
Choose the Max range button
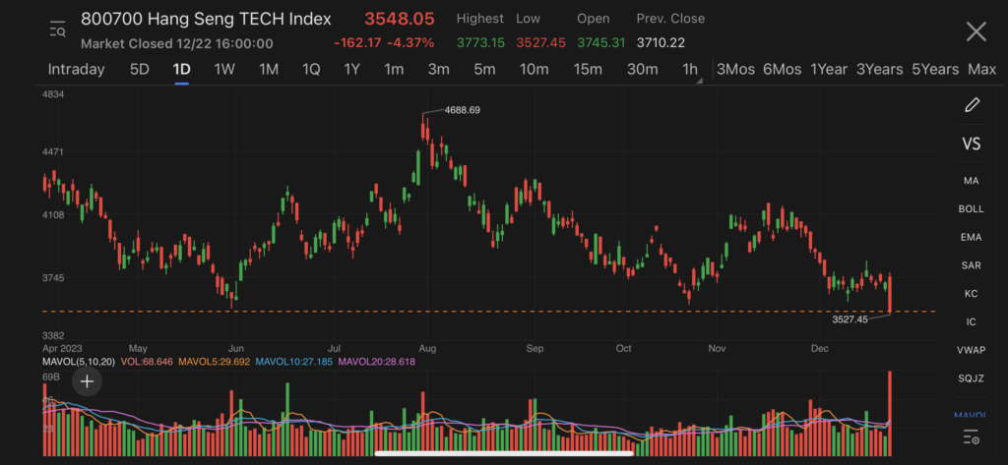981,69
